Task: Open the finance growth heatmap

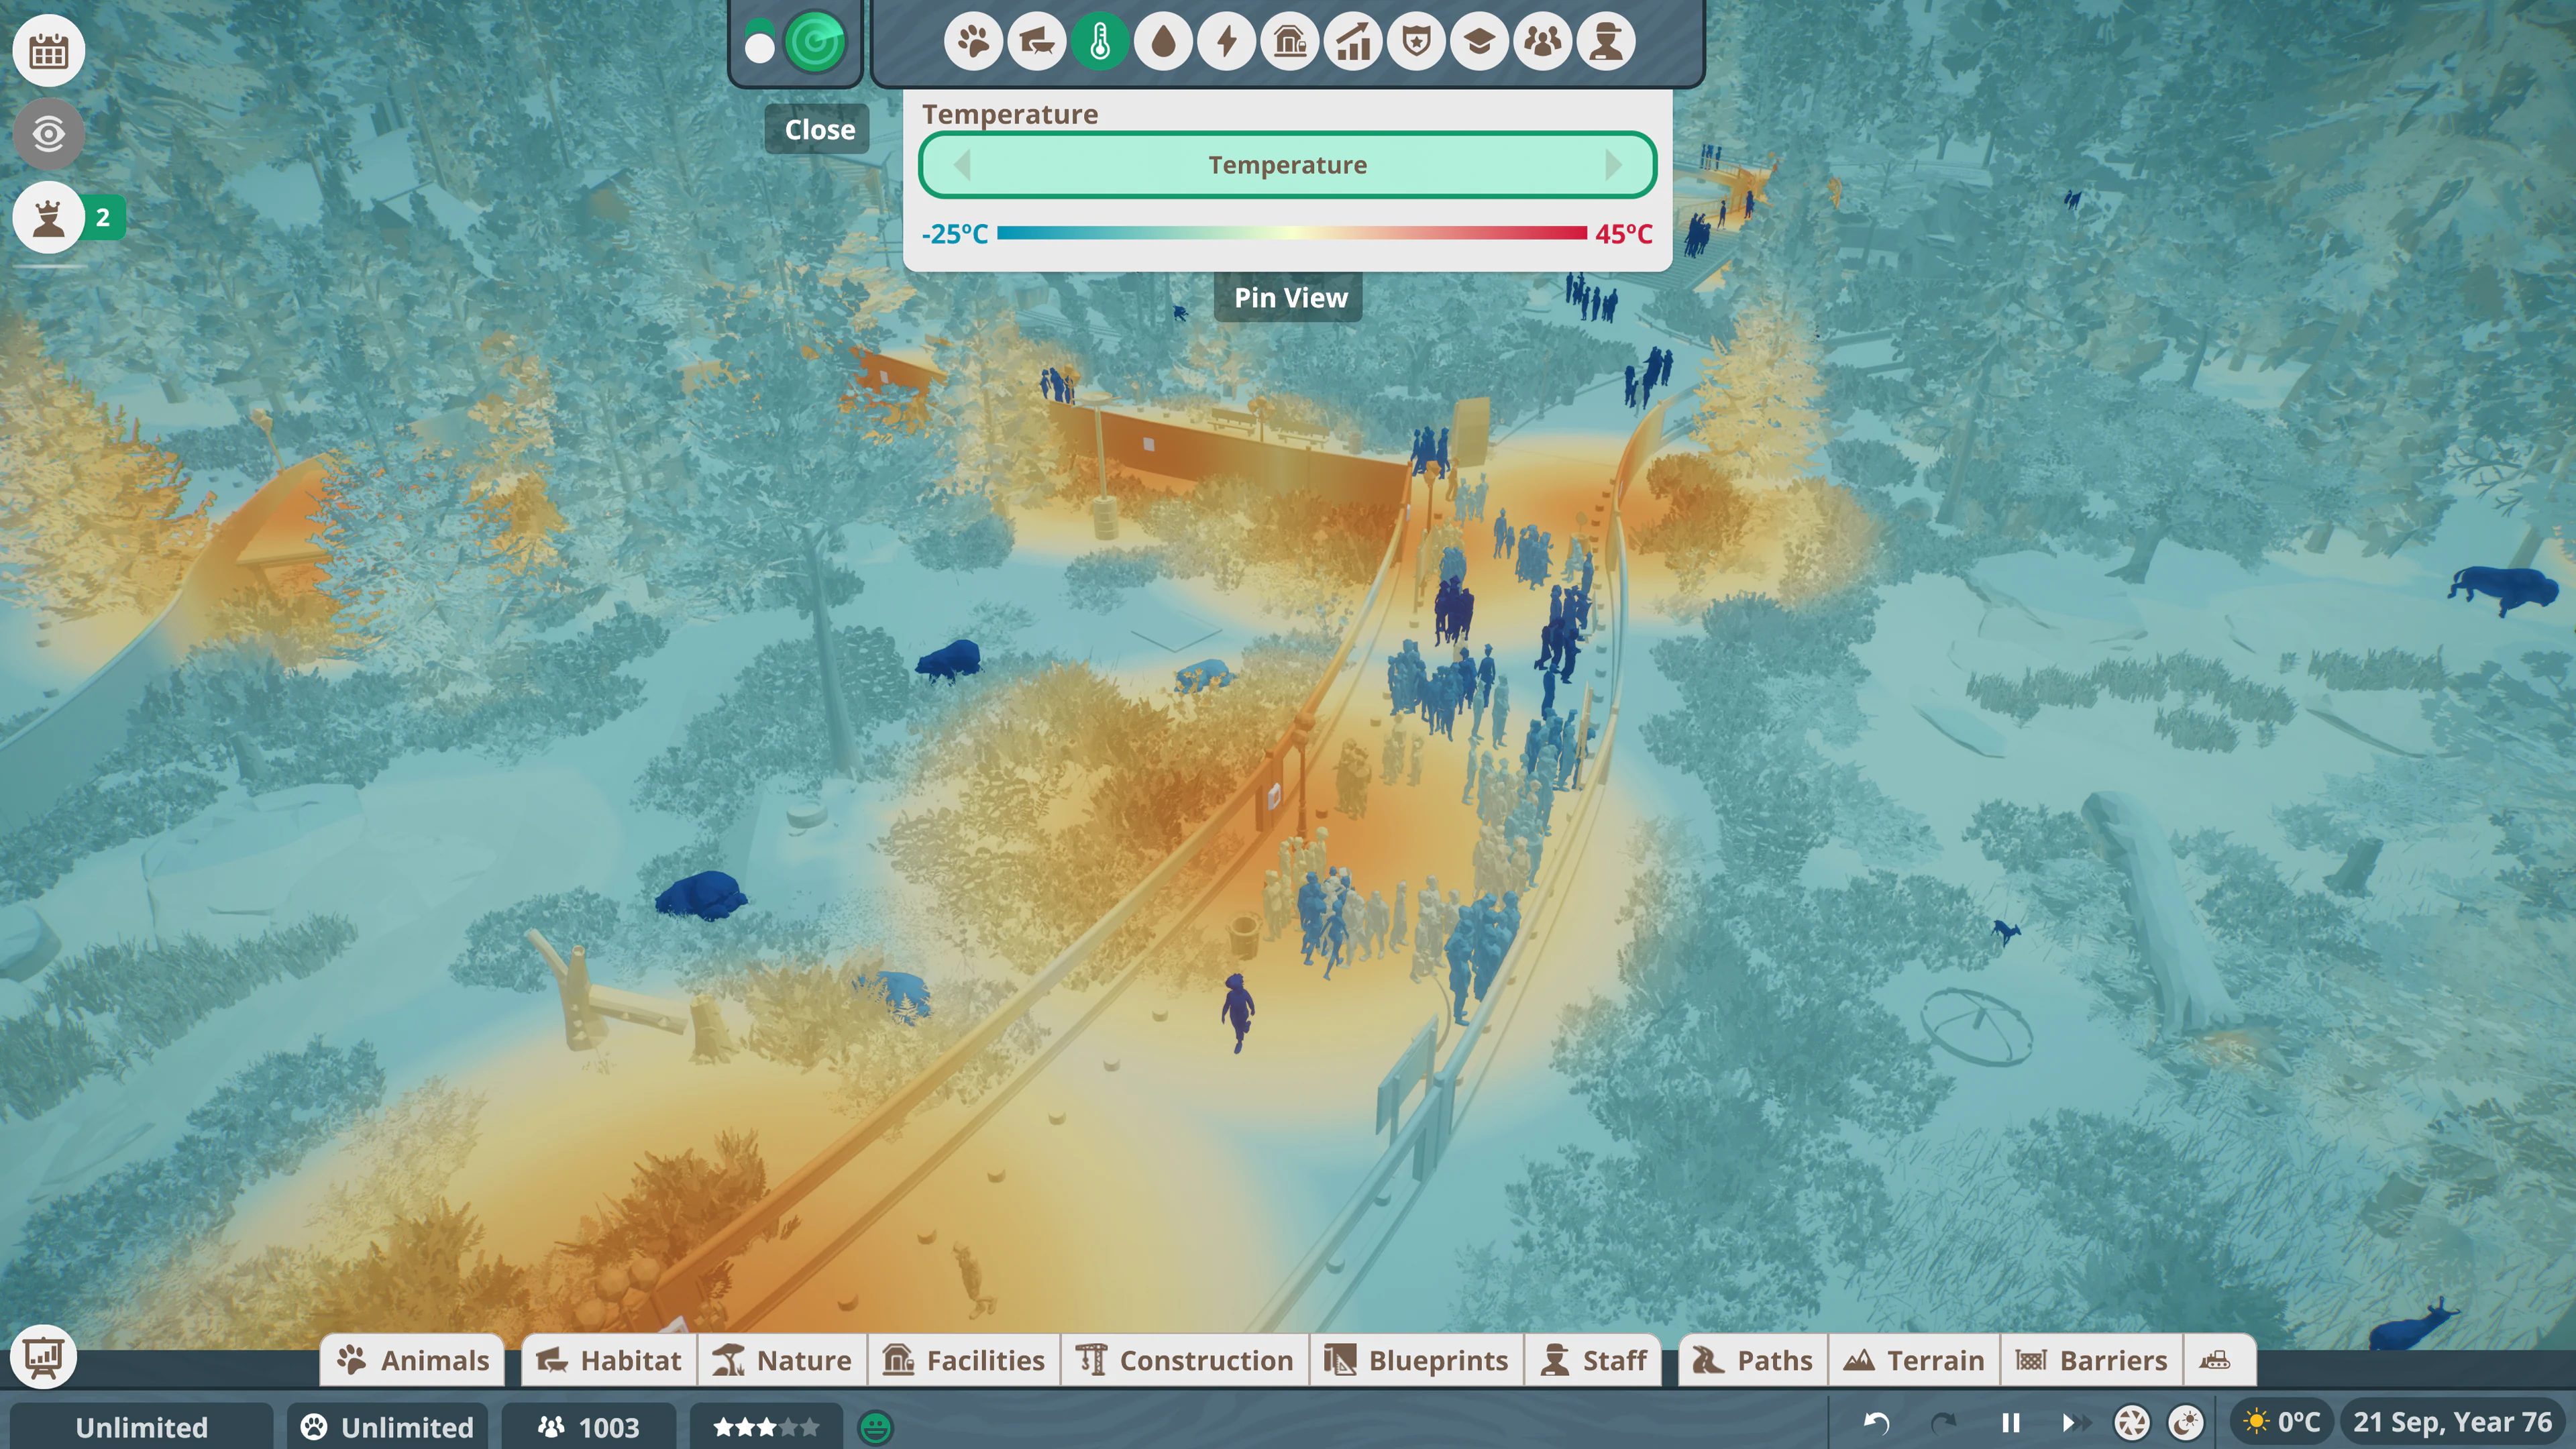Action: coord(1353,41)
